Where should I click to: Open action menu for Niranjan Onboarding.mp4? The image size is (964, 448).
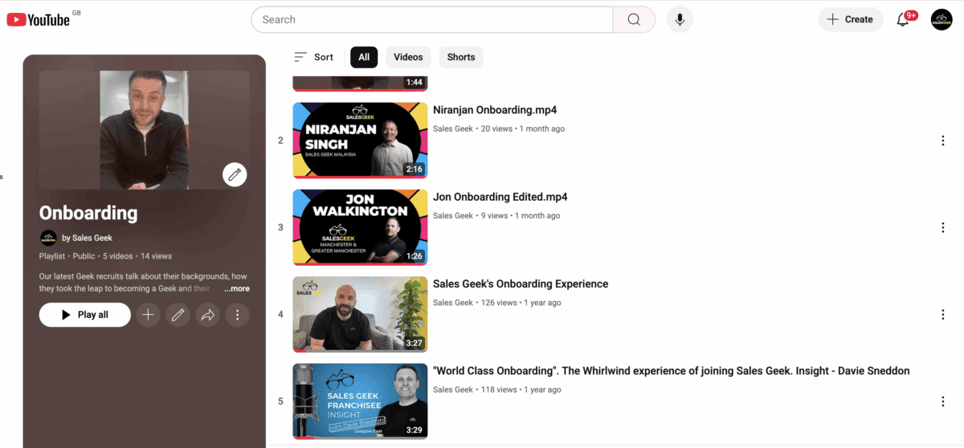coord(943,141)
